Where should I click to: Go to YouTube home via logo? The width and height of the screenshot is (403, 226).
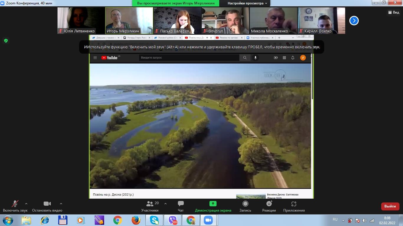pos(109,58)
